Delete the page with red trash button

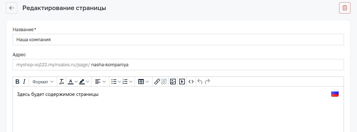pos(345,8)
